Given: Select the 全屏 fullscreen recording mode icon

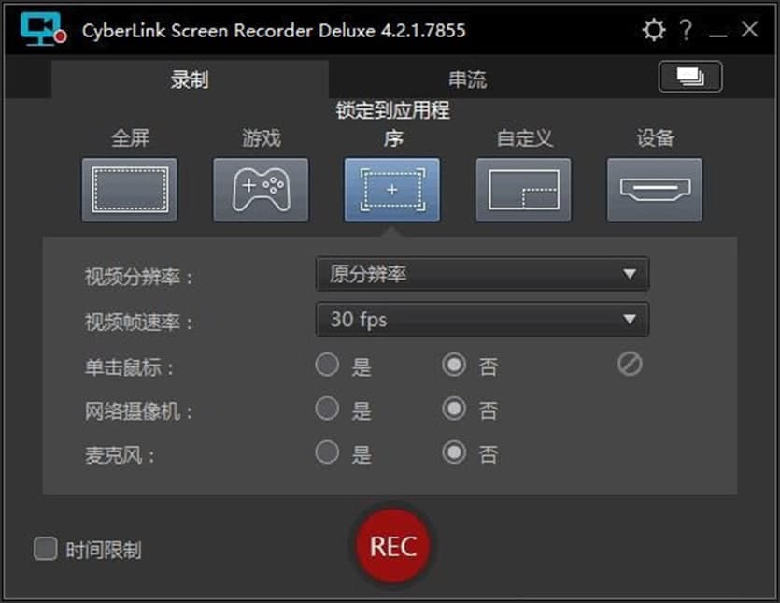Looking at the screenshot, I should pos(130,189).
